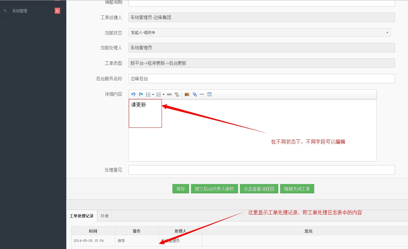Switch to the 其他 tab
The height and width of the screenshot is (249, 408).
click(104, 216)
